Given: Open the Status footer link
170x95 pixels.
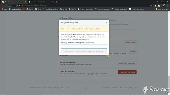Looking at the screenshot, I should pyautogui.click(x=62, y=88).
